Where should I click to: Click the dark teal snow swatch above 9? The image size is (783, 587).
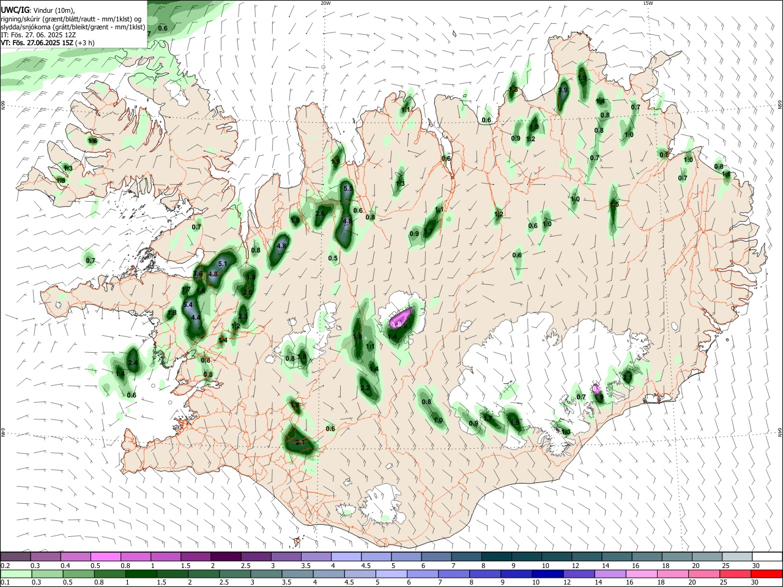click(x=526, y=556)
